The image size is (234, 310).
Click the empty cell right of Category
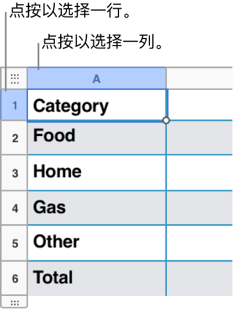201,105
